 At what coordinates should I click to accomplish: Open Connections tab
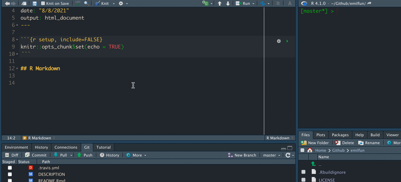click(66, 147)
